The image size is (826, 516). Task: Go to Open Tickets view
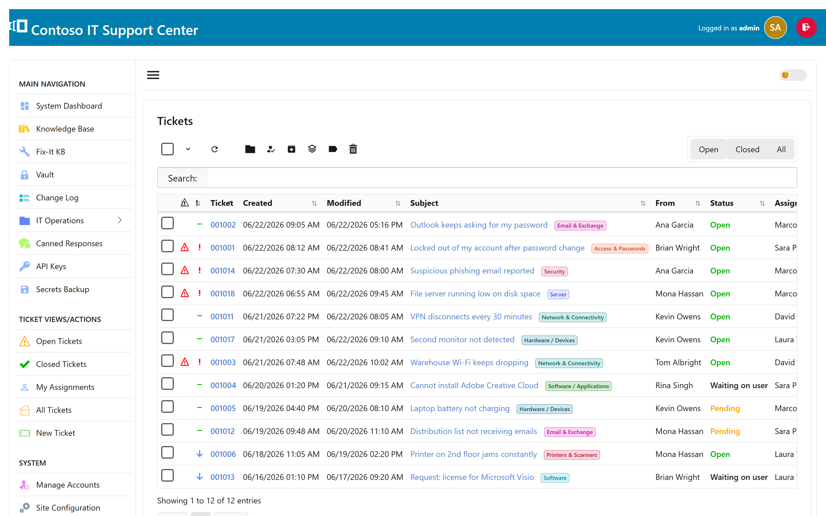tap(73, 341)
